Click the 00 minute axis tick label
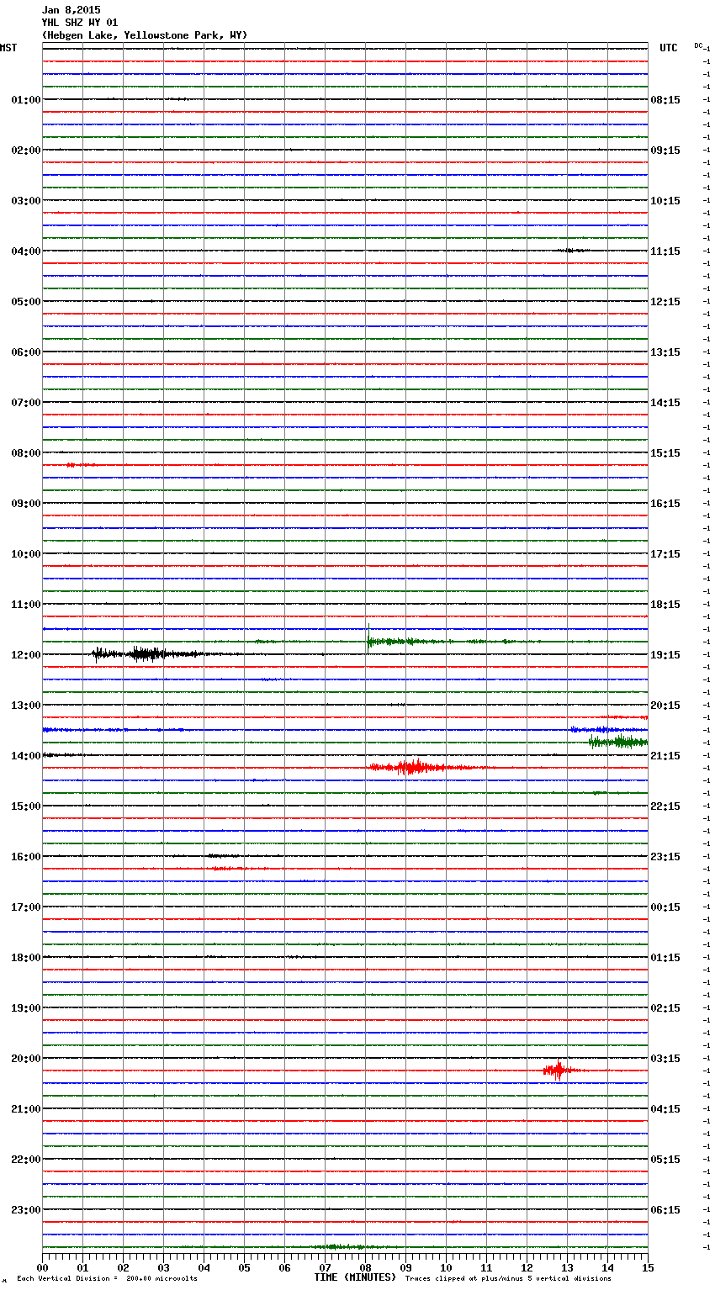The height and width of the screenshot is (1290, 715). 43,1267
